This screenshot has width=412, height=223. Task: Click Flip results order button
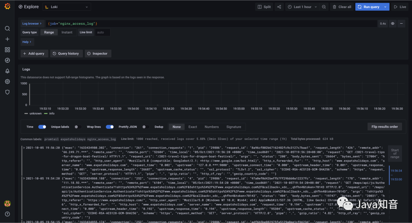click(385, 127)
